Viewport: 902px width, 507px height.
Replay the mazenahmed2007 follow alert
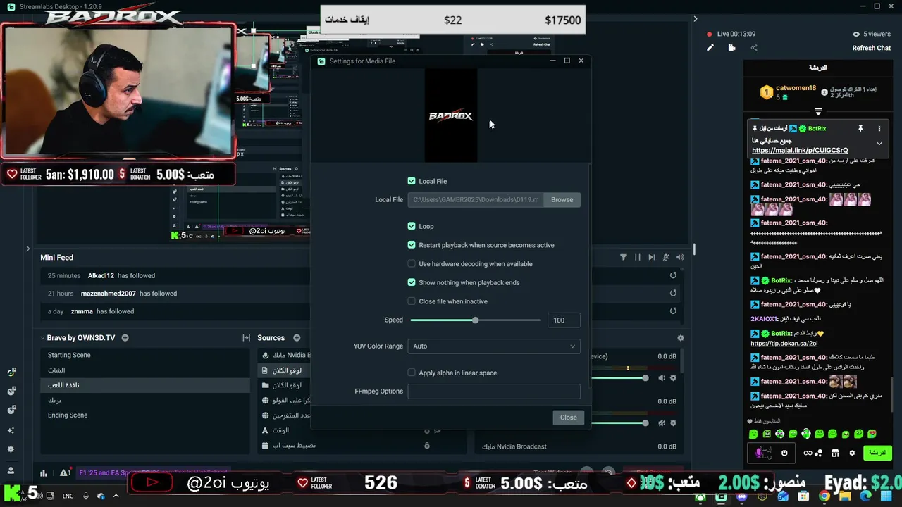point(673,293)
